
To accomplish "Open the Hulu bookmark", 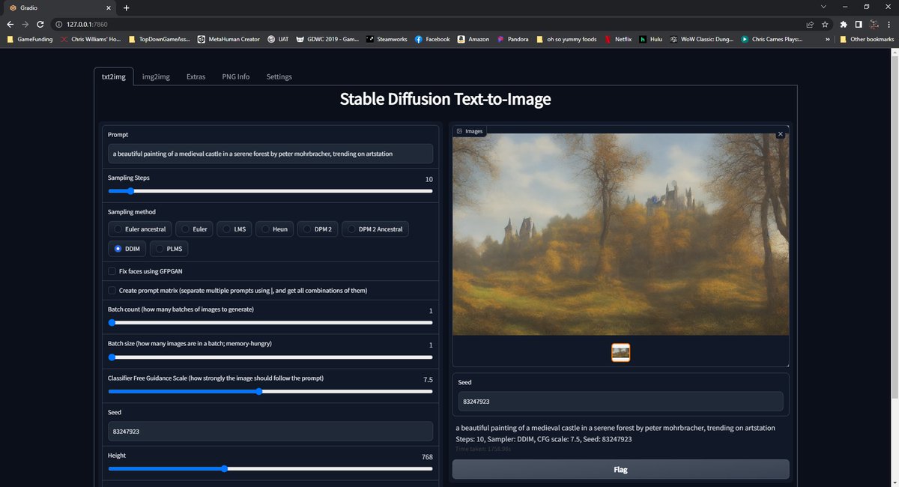I will tap(652, 39).
